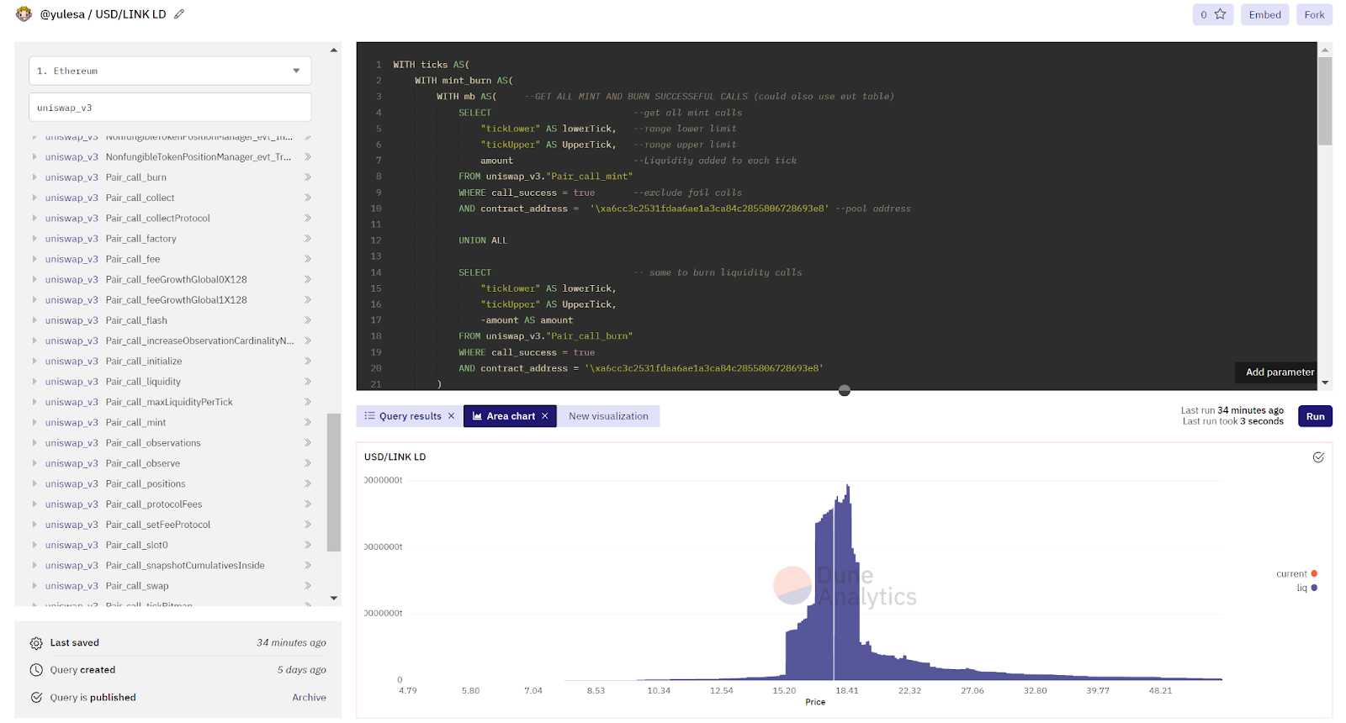Toggle the current series in legend

tap(1296, 574)
